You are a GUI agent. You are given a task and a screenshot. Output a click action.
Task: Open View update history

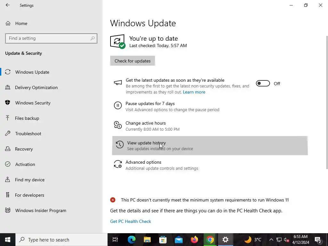click(210, 146)
